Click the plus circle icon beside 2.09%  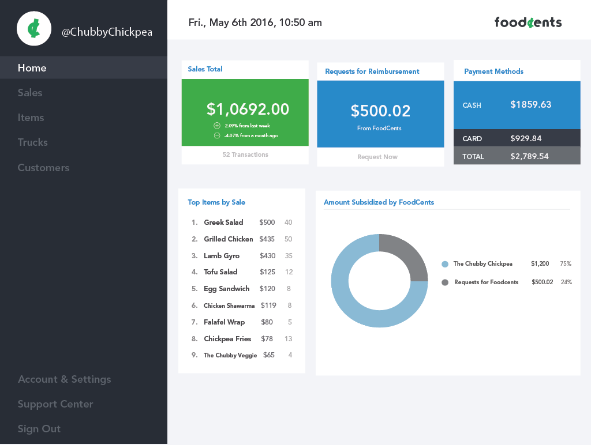pos(217,126)
